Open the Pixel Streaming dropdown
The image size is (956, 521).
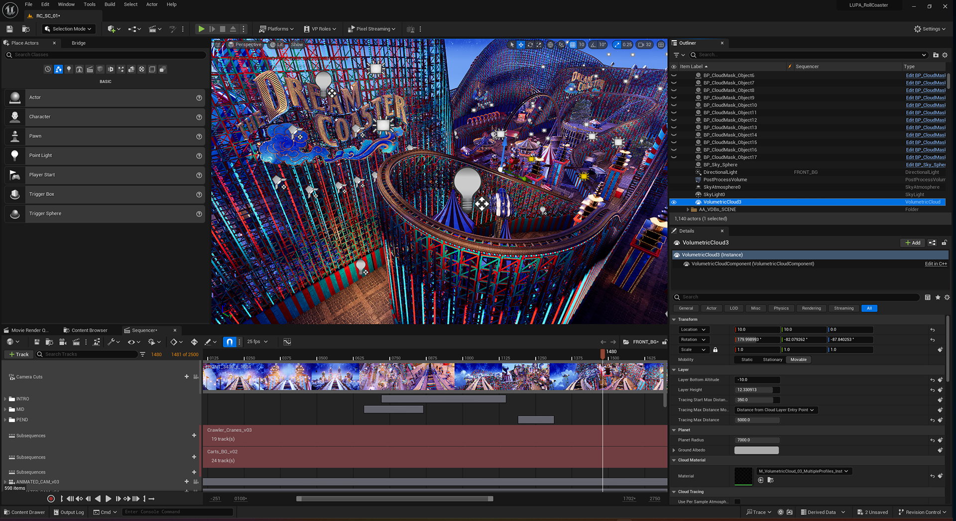pyautogui.click(x=371, y=29)
